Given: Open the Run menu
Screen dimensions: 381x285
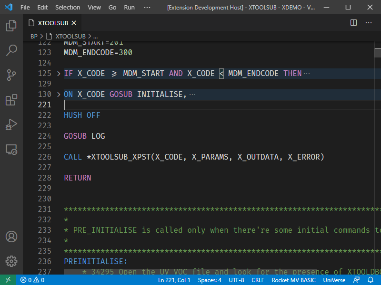Looking at the screenshot, I should [129, 7].
